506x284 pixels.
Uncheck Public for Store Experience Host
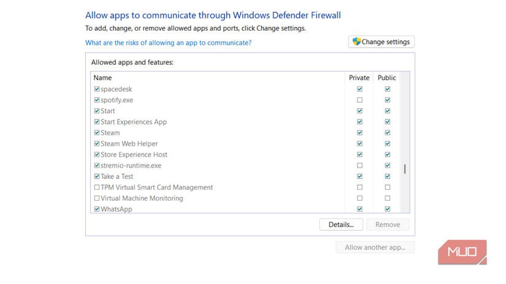tap(388, 155)
